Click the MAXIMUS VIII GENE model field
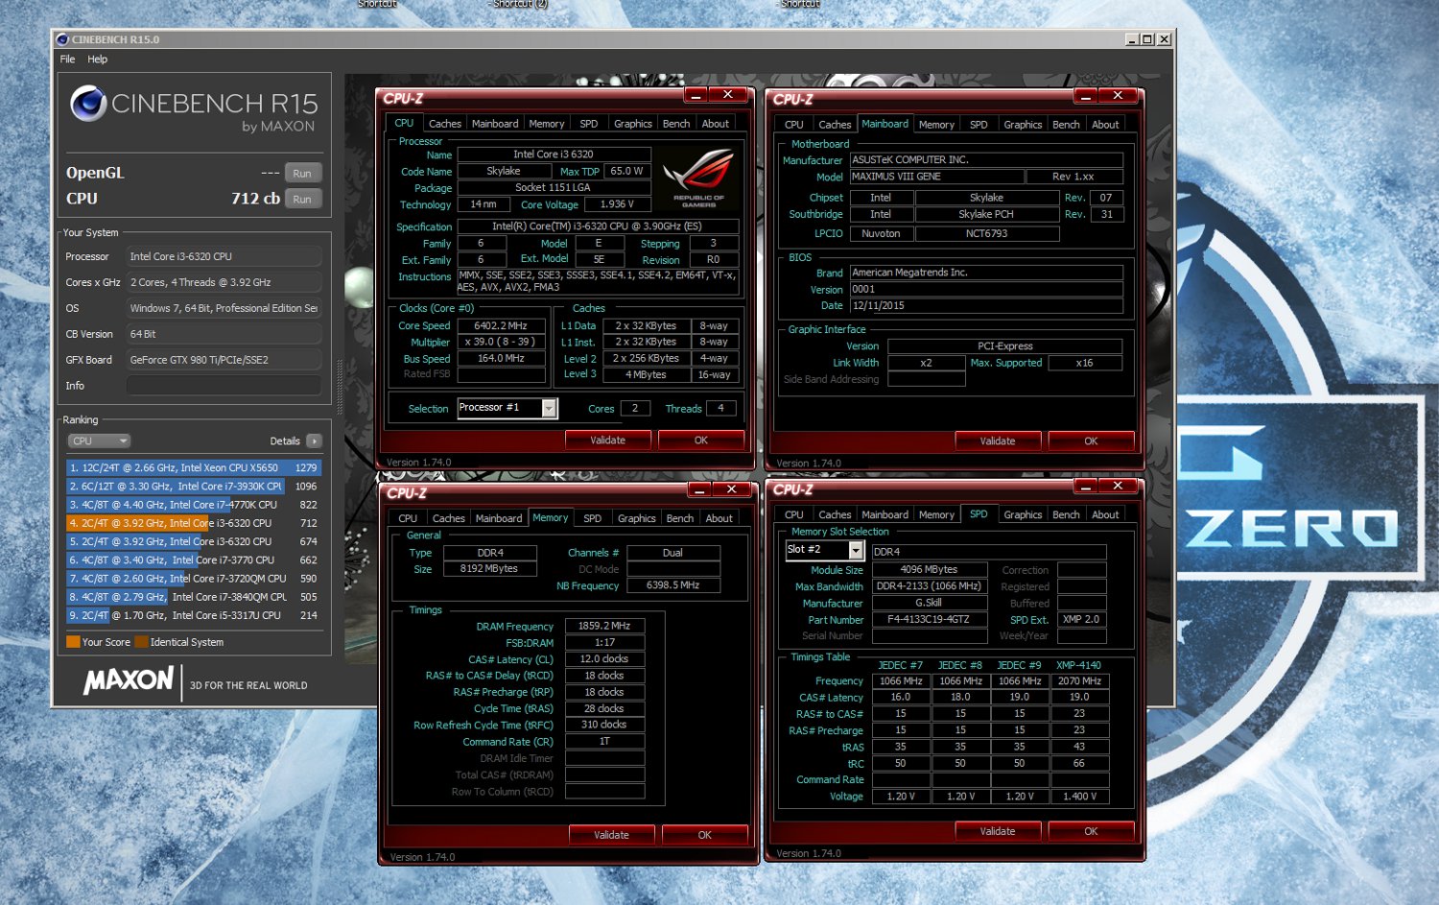This screenshot has width=1439, height=905. click(x=935, y=177)
